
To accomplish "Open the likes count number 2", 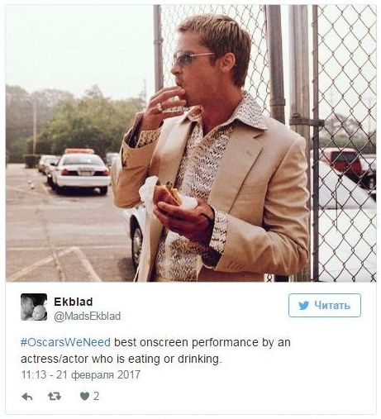I will 96,396.
